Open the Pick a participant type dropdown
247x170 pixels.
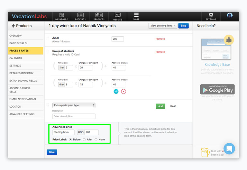click(74, 105)
